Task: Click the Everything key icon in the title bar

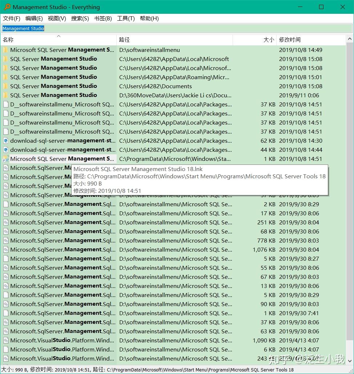Action: pyautogui.click(x=7, y=7)
